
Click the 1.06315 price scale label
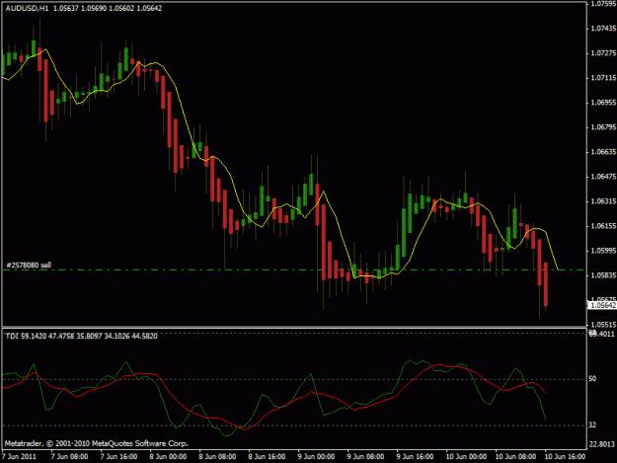(x=603, y=201)
